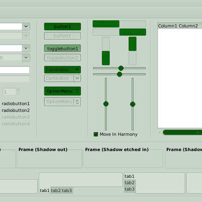Click the top horizontal progress bar

[x=119, y=24]
